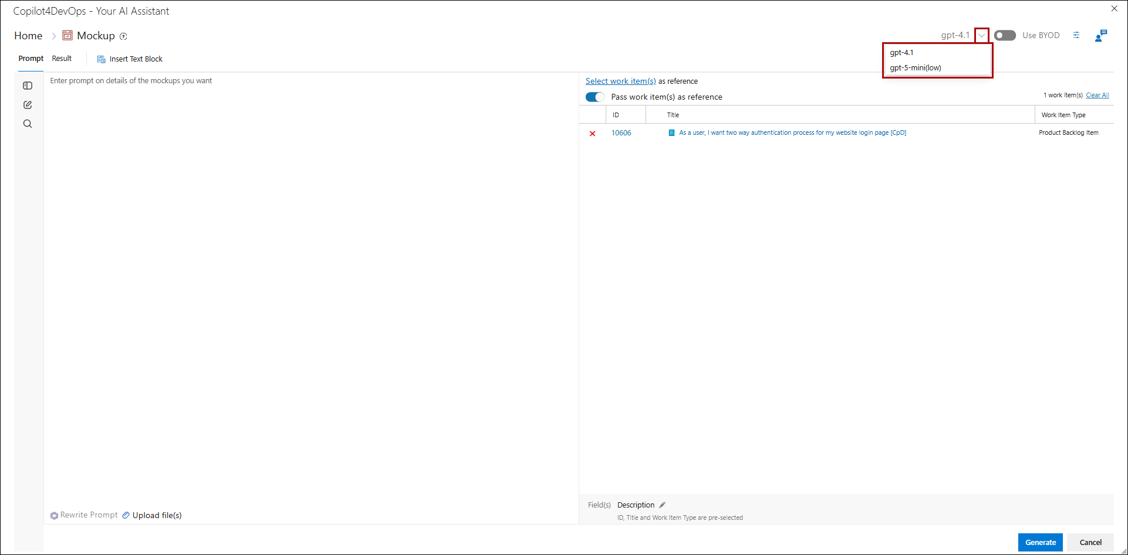Choose gpt-4.1 option in dropdown list
Screen dimensions: 1128x555
tap(901, 53)
